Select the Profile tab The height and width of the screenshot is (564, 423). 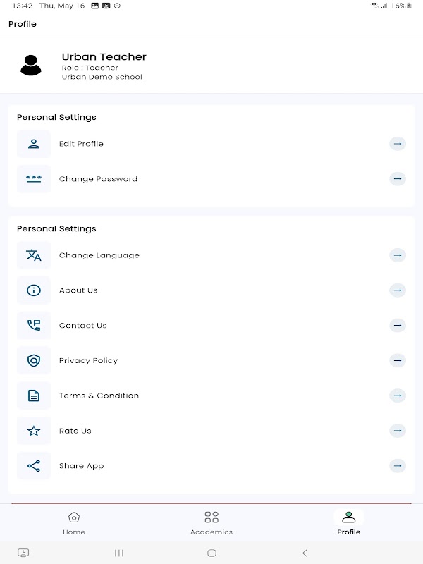(348, 522)
